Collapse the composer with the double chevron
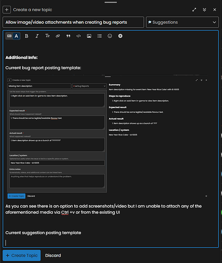This screenshot has height=263, width=222. [205, 9]
